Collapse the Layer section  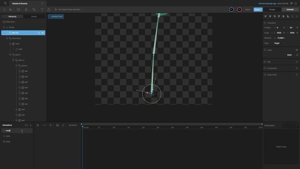[x=265, y=50]
